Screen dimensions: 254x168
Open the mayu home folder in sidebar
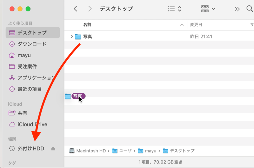[x=33, y=55]
